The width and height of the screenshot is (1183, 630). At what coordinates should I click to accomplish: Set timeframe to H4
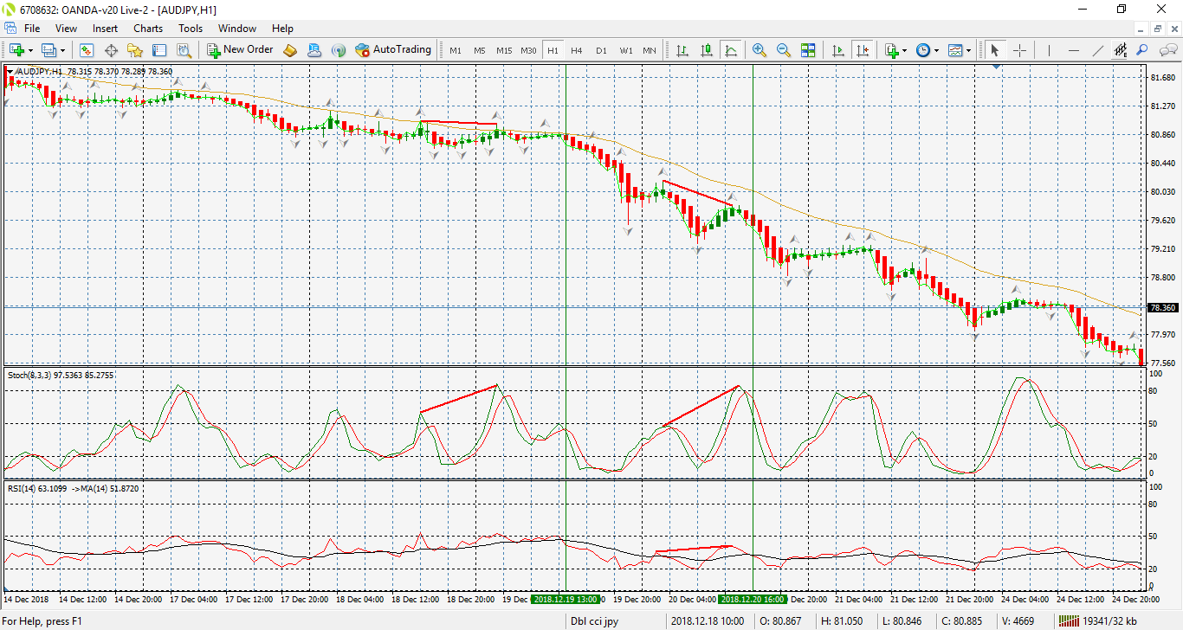pos(577,50)
